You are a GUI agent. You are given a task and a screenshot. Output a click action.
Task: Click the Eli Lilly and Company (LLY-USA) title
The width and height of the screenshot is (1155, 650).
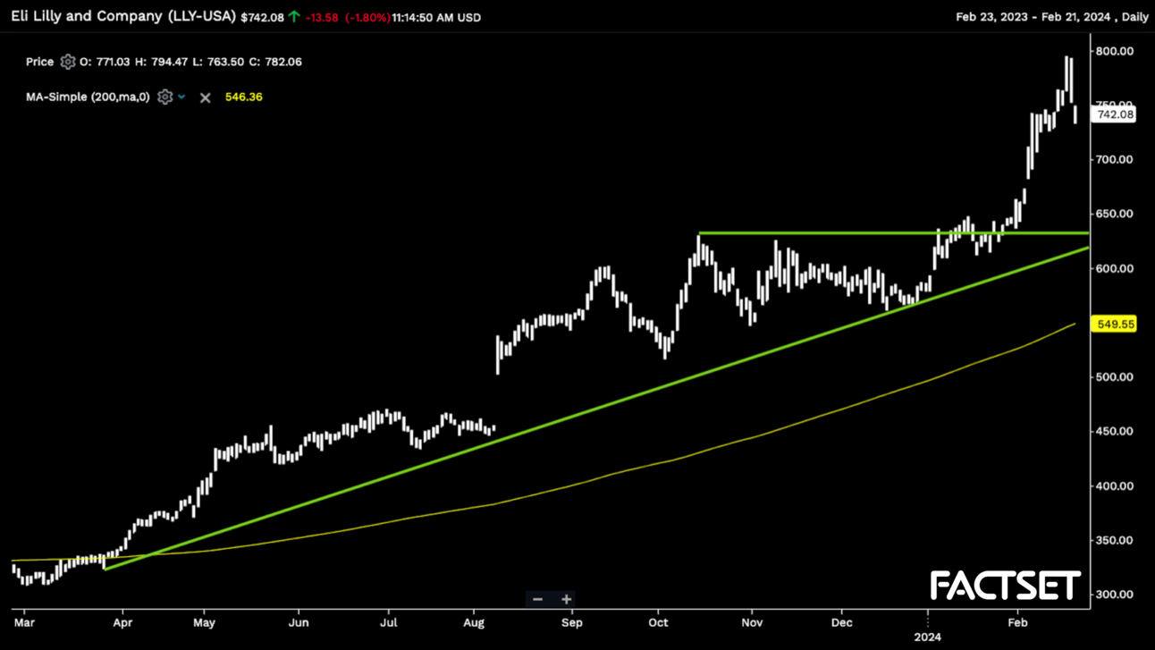[123, 16]
